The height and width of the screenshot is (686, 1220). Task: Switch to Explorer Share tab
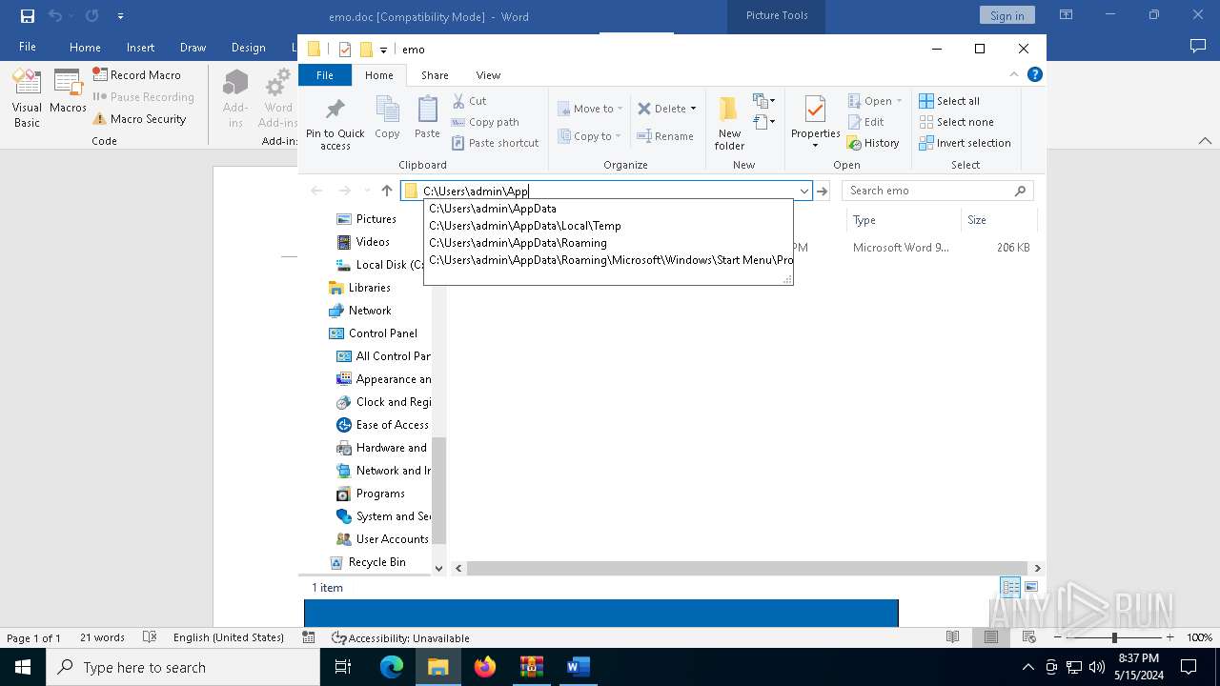pos(435,75)
